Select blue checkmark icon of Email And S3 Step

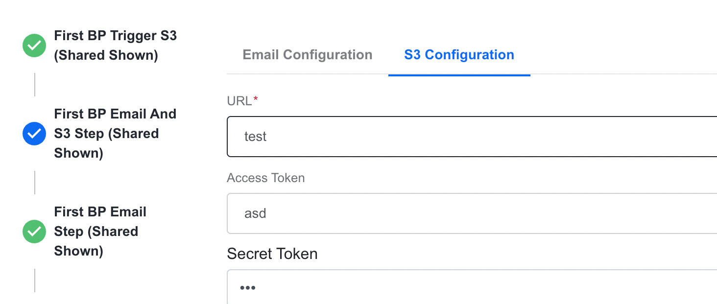[x=34, y=134]
